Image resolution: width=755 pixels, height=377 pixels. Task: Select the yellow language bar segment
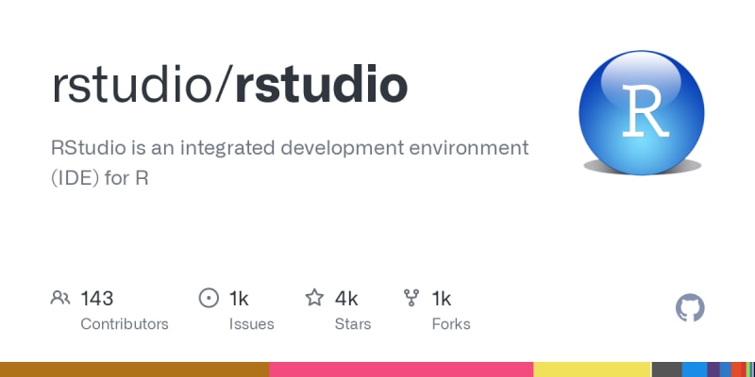coord(593,369)
